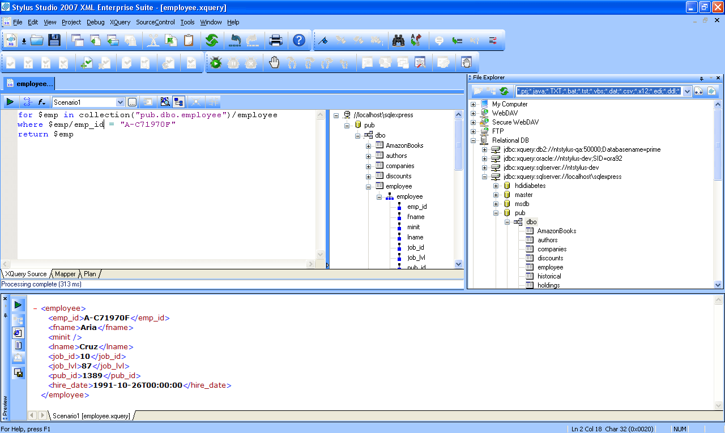725x433 pixels.
Task: Switch to the Plan tab
Action: 90,274
